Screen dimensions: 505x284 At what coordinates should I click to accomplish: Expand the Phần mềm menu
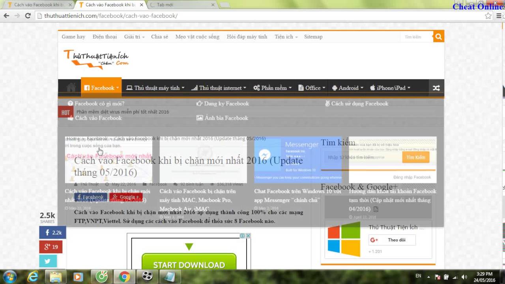coord(273,88)
